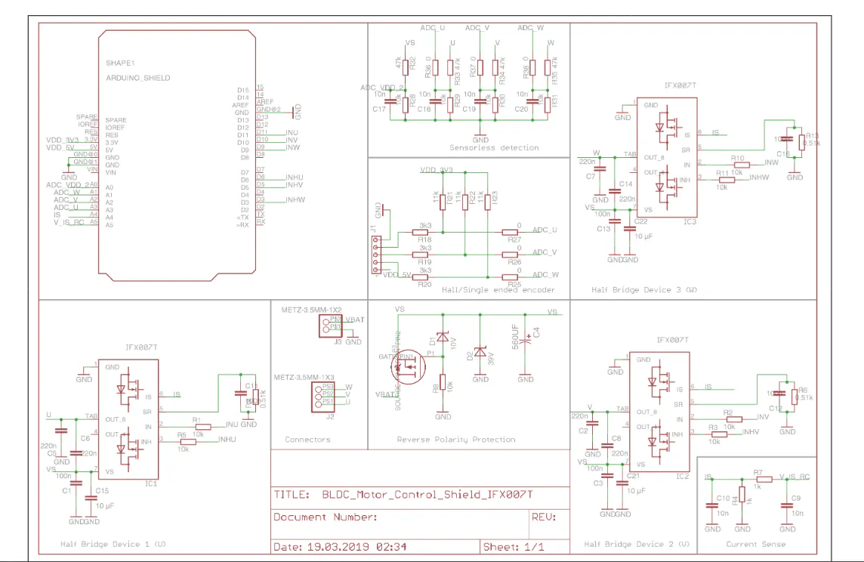Screen dimensions: 864x562
Task: Select the IC3 designator label
Action: [x=690, y=222]
